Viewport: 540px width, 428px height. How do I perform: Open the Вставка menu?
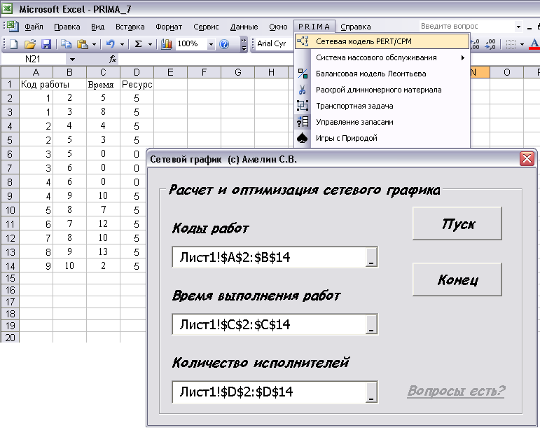click(x=130, y=27)
